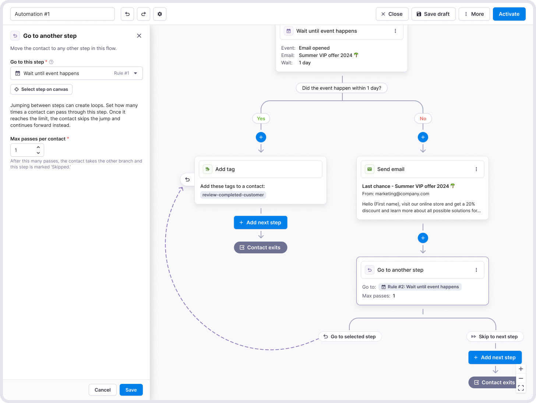Click the review-completed-customer tag
Image resolution: width=536 pixels, height=403 pixels.
coord(233,195)
